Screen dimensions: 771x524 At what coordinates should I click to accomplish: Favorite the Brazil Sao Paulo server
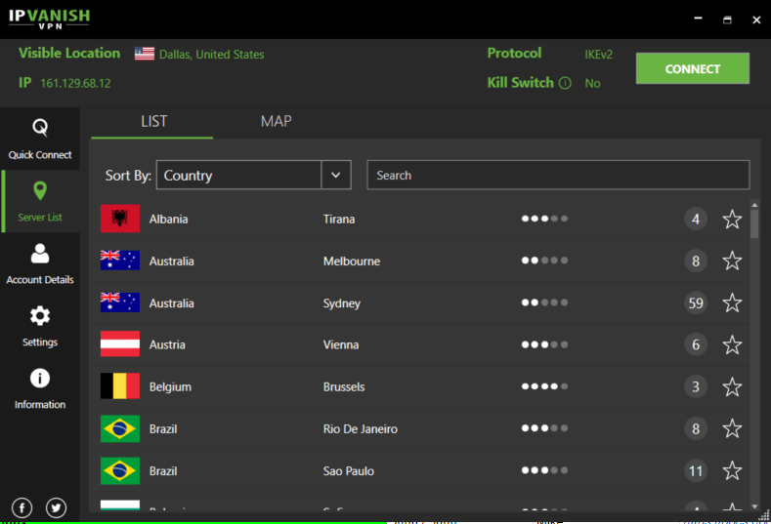click(732, 471)
